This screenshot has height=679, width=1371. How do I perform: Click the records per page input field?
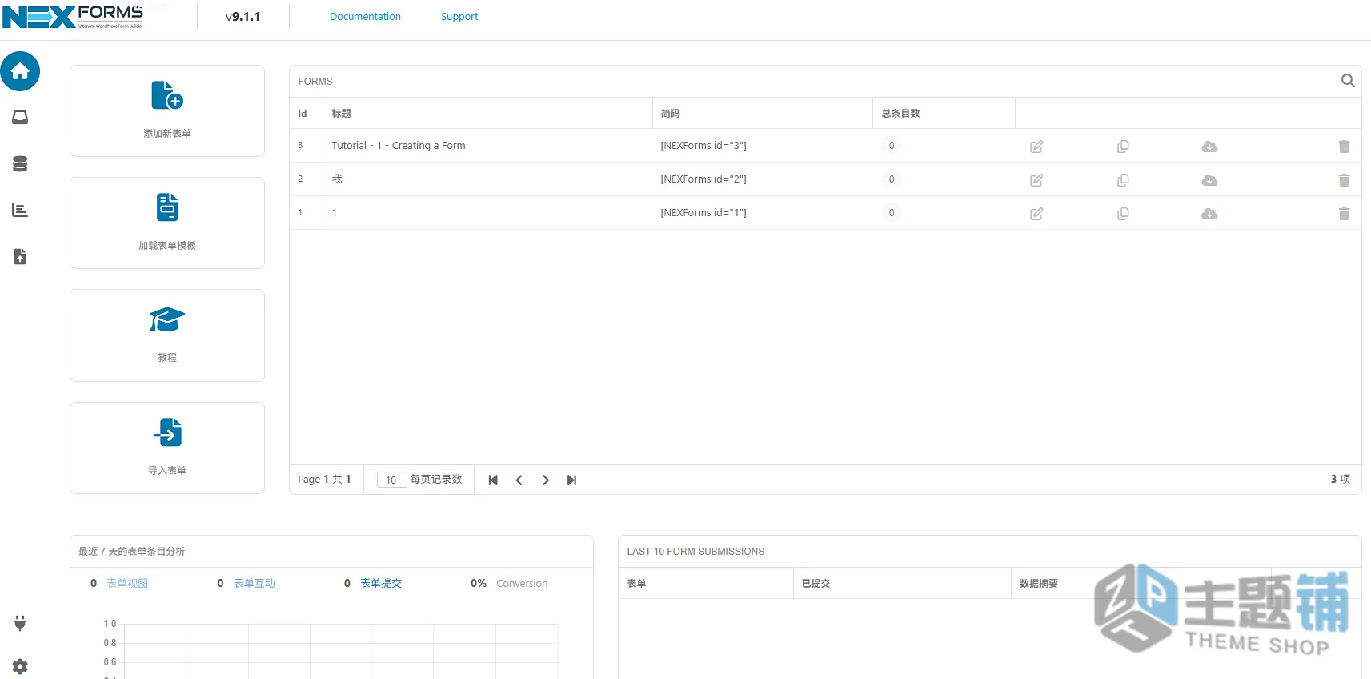tap(391, 480)
